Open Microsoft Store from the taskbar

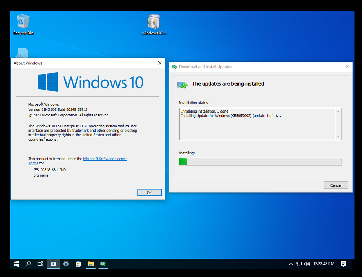[x=78, y=264]
